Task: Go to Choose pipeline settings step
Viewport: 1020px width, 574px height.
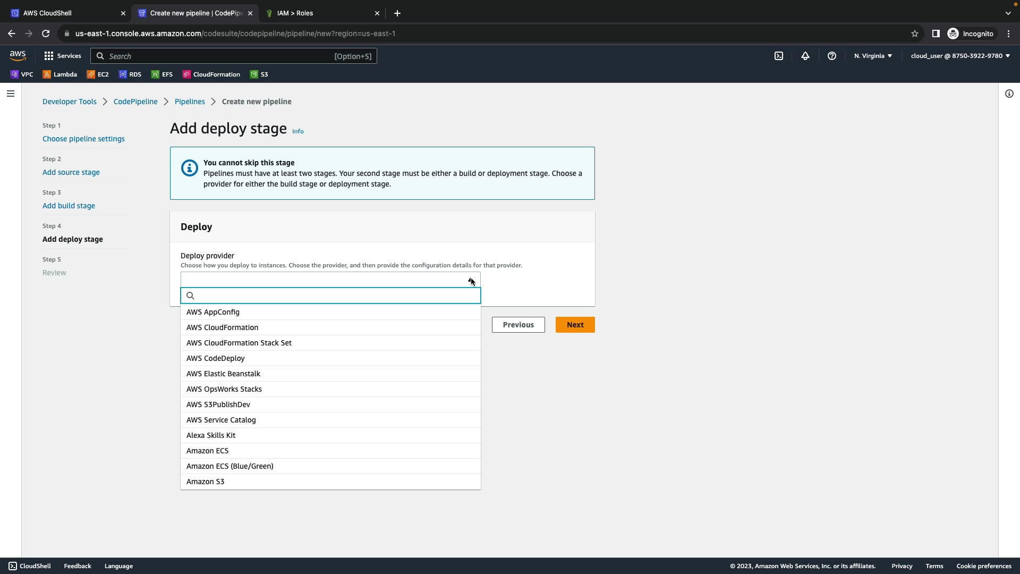Action: (83, 139)
